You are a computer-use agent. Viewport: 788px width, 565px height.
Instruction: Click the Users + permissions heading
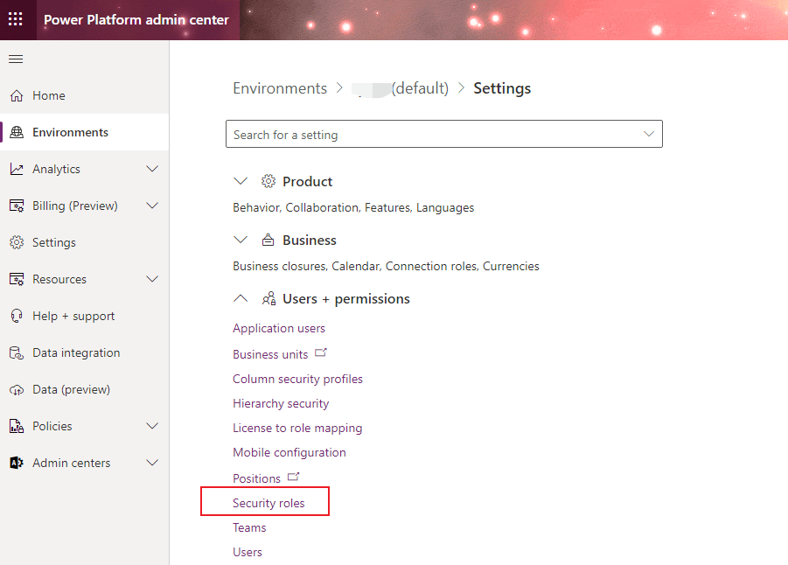(346, 299)
